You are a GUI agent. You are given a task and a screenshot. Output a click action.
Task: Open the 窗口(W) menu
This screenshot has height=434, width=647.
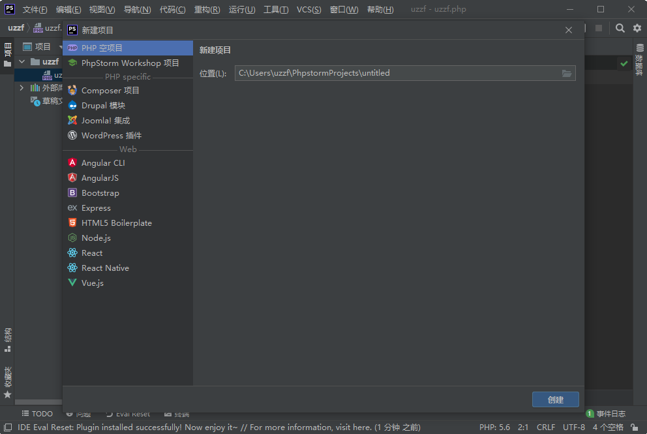(x=344, y=10)
